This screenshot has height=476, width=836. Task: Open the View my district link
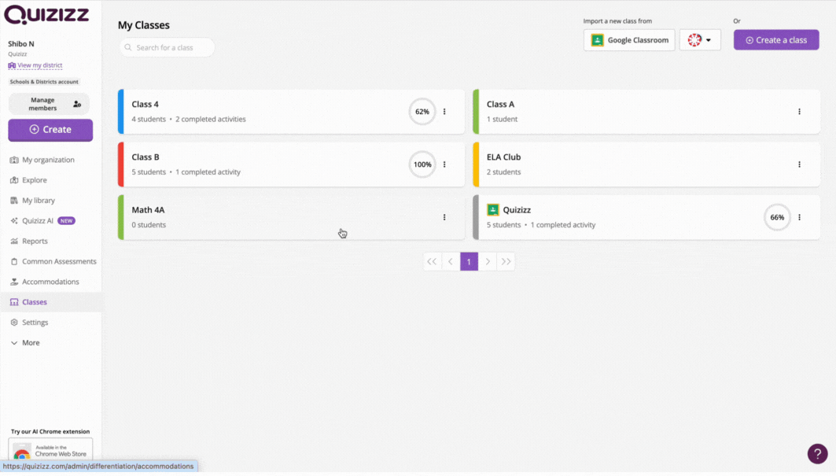(x=35, y=65)
